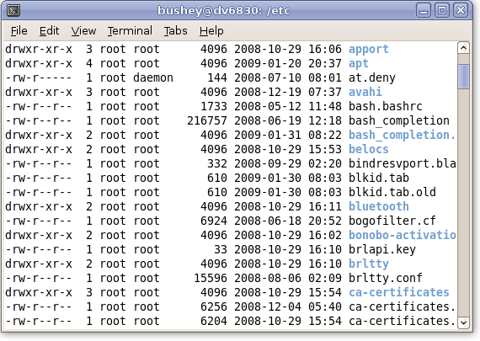Click the brlapi.key file name
The height and width of the screenshot is (341, 480).
click(382, 249)
